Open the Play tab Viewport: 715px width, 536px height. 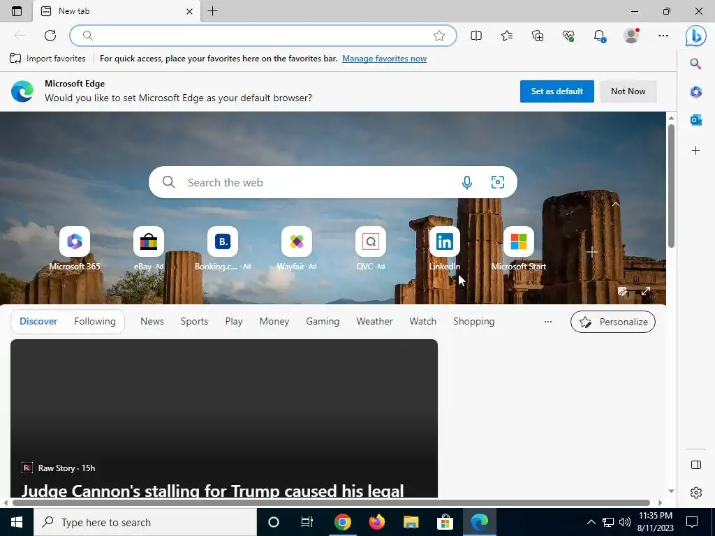coord(233,321)
